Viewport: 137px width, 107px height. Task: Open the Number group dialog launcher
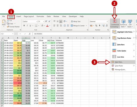tap(108, 30)
